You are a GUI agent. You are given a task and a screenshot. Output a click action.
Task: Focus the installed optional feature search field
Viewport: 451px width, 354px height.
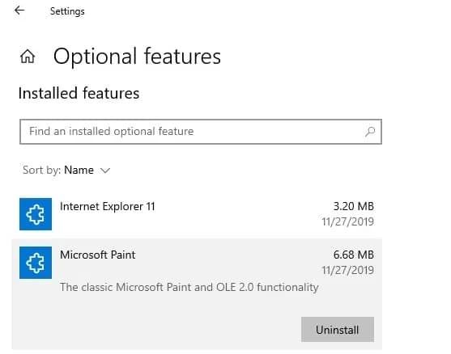(x=201, y=132)
